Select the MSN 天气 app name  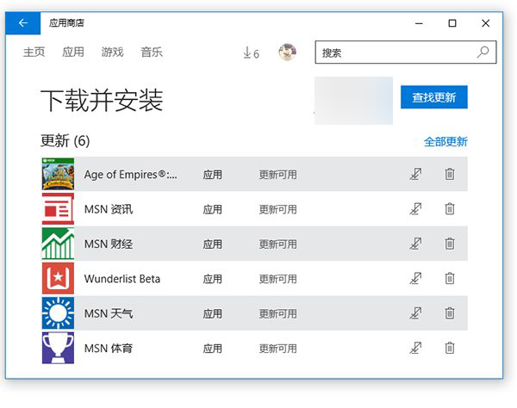(x=109, y=313)
